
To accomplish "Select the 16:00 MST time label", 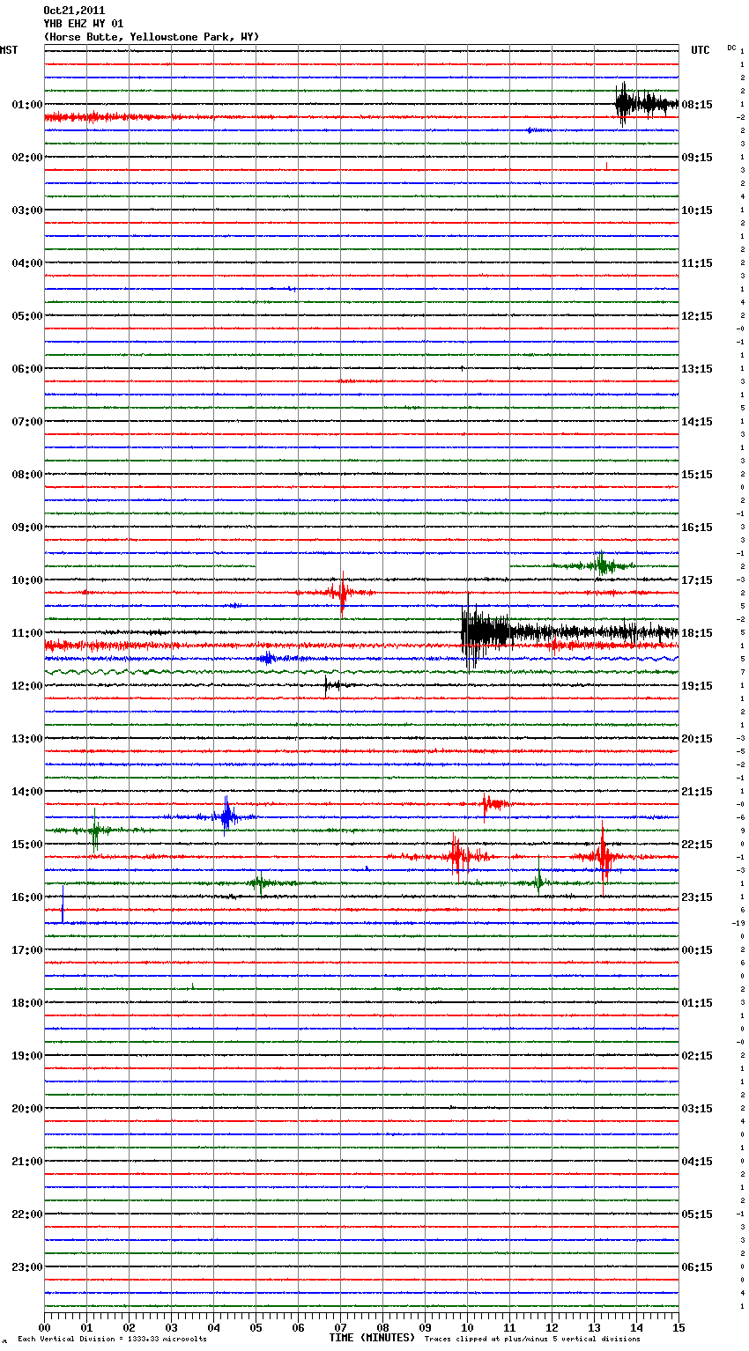I will tap(27, 897).
